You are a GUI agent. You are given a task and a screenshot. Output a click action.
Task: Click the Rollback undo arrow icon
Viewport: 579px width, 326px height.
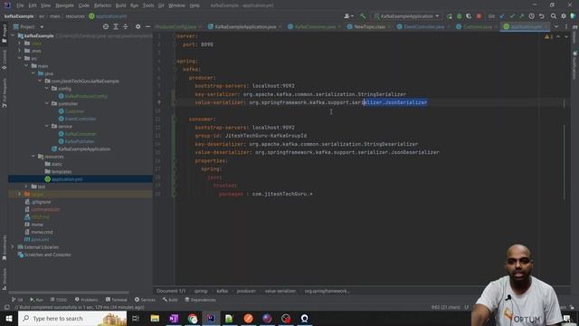(541, 16)
